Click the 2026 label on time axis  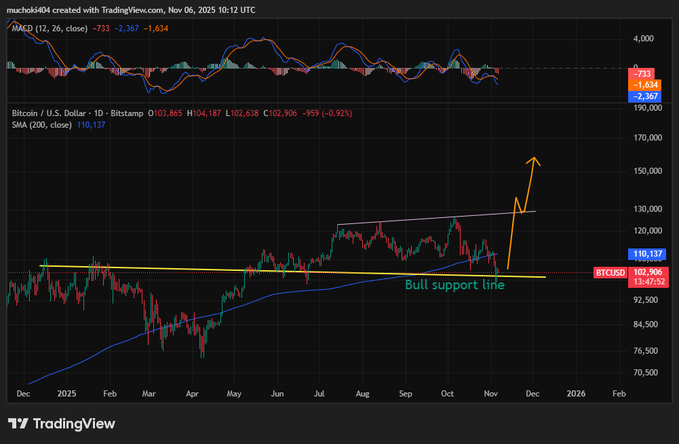click(576, 393)
